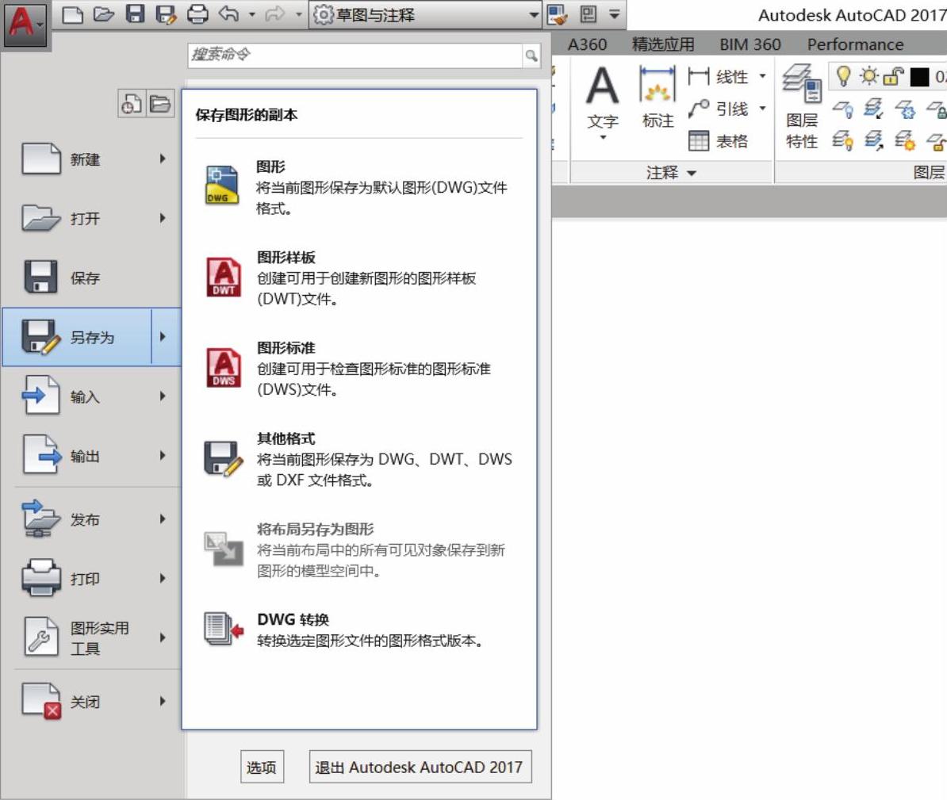Open 图层特性 layer properties manager
The width and height of the screenshot is (947, 800).
[x=802, y=107]
